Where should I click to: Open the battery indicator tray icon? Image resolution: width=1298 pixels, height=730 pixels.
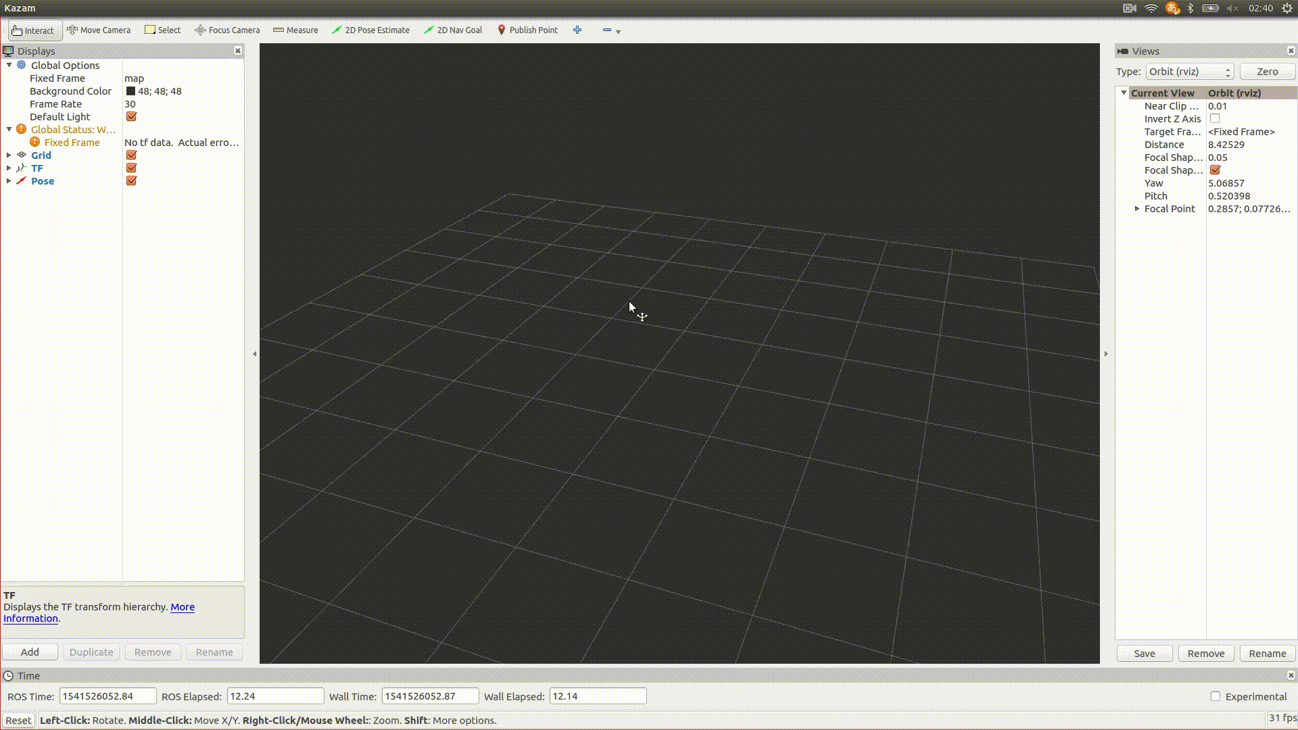click(x=1210, y=8)
